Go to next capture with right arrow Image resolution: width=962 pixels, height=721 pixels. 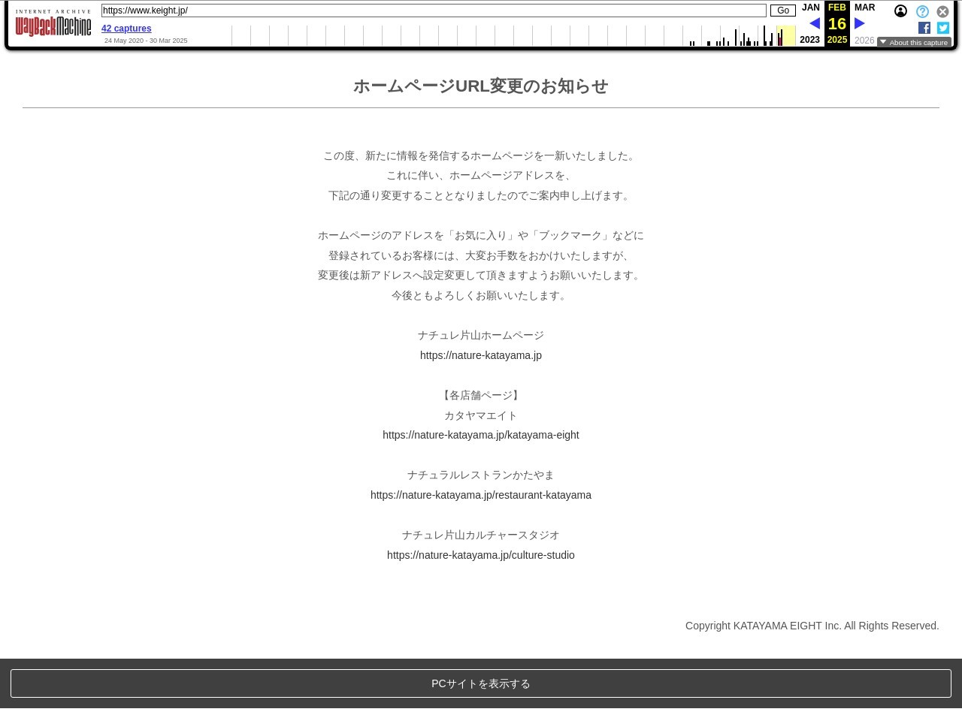pyautogui.click(x=860, y=24)
